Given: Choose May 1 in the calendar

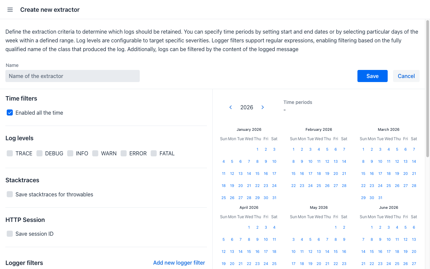Looking at the screenshot, I should coord(336,227).
